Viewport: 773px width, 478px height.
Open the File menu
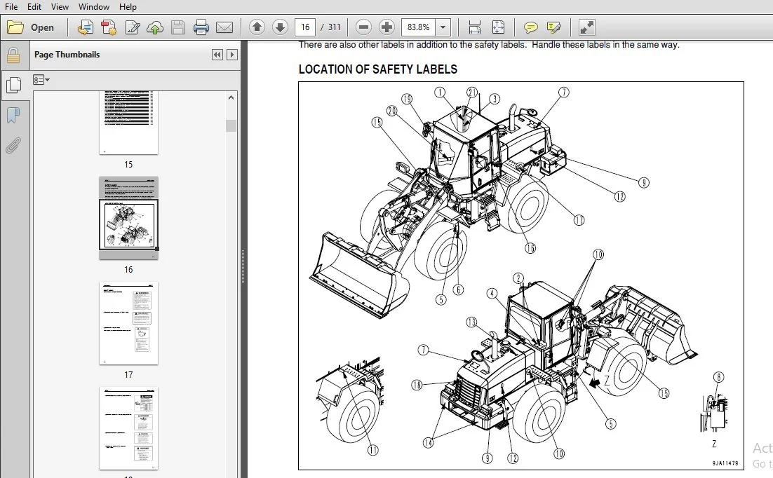(x=11, y=7)
